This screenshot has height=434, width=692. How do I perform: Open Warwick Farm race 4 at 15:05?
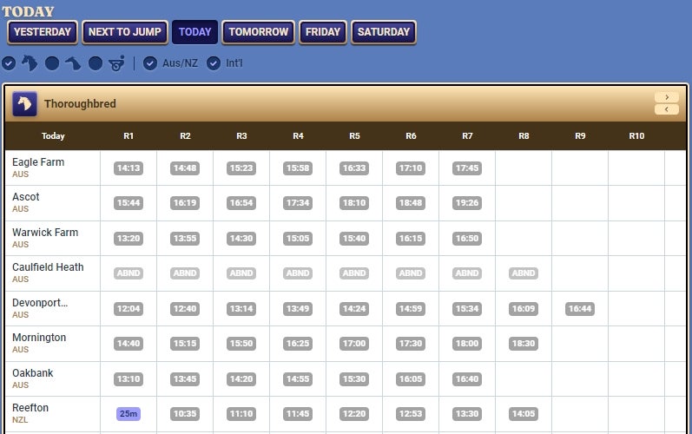point(298,238)
